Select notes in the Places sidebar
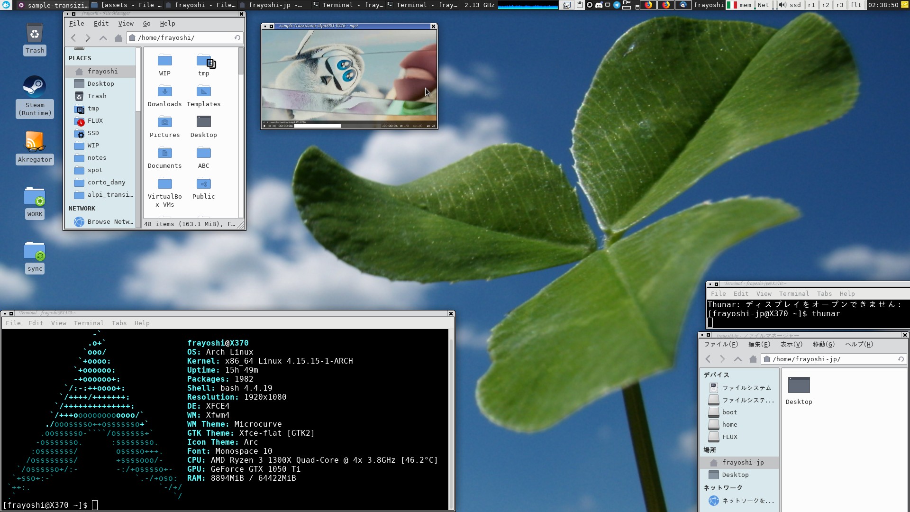This screenshot has width=910, height=512. (100, 158)
